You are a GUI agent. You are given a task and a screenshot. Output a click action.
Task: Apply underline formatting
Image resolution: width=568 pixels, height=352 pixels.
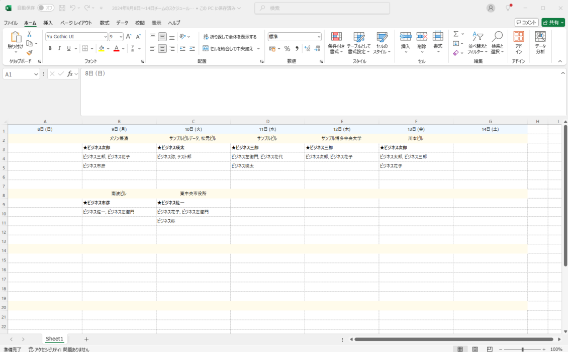tap(69, 48)
